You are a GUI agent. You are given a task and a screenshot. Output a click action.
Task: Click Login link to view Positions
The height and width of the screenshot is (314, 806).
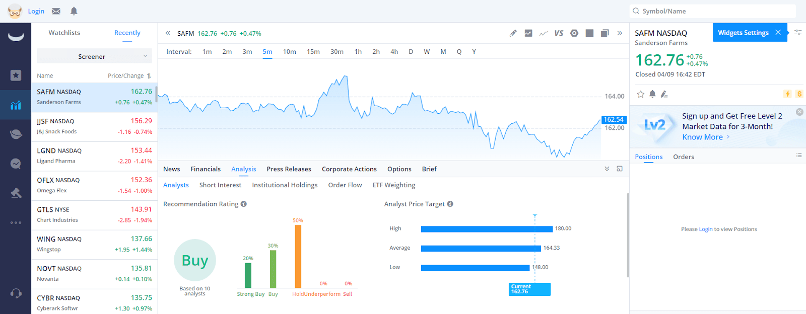706,229
